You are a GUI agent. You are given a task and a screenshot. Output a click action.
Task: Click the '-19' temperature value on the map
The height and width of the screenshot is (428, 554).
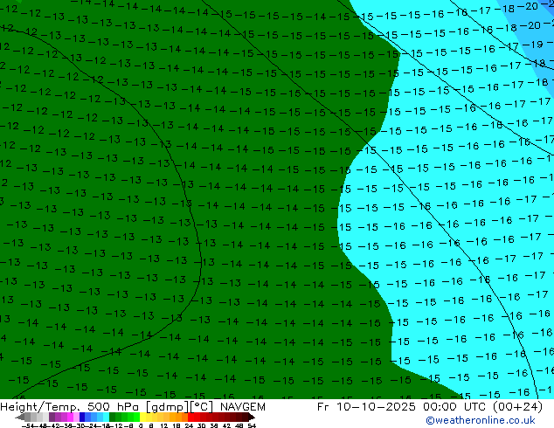(x=532, y=45)
